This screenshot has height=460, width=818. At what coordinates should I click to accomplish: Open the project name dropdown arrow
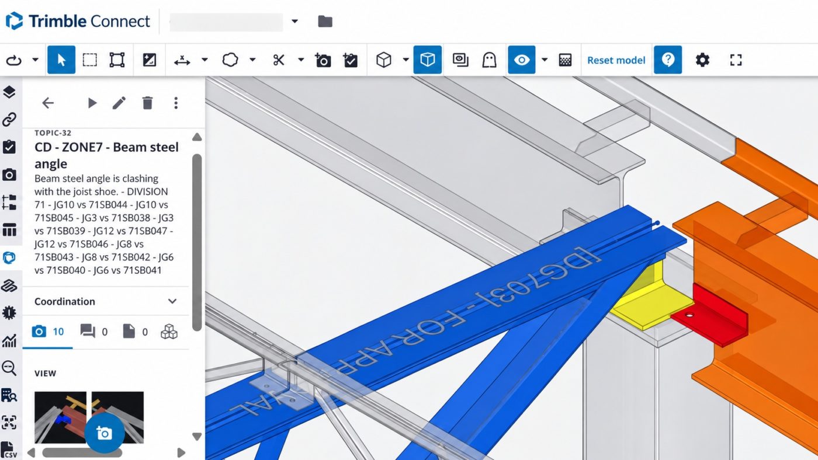pos(294,22)
